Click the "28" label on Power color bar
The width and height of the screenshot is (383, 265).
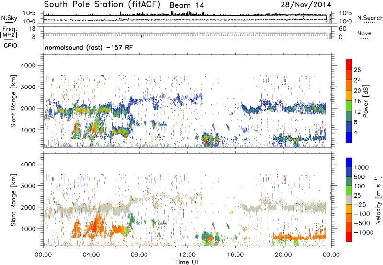pyautogui.click(x=357, y=70)
